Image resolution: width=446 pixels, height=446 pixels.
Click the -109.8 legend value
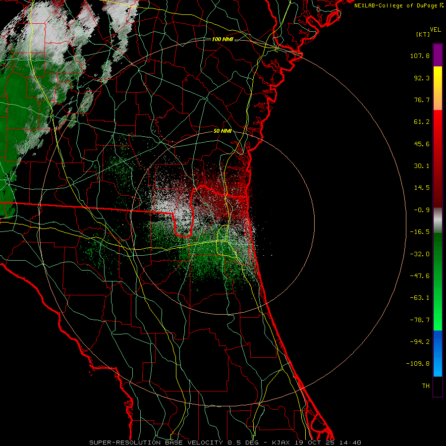point(418,364)
